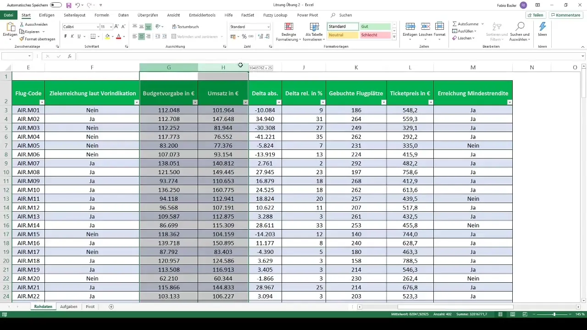Toggle underline U formatting
The image size is (587, 330).
coord(79,36)
